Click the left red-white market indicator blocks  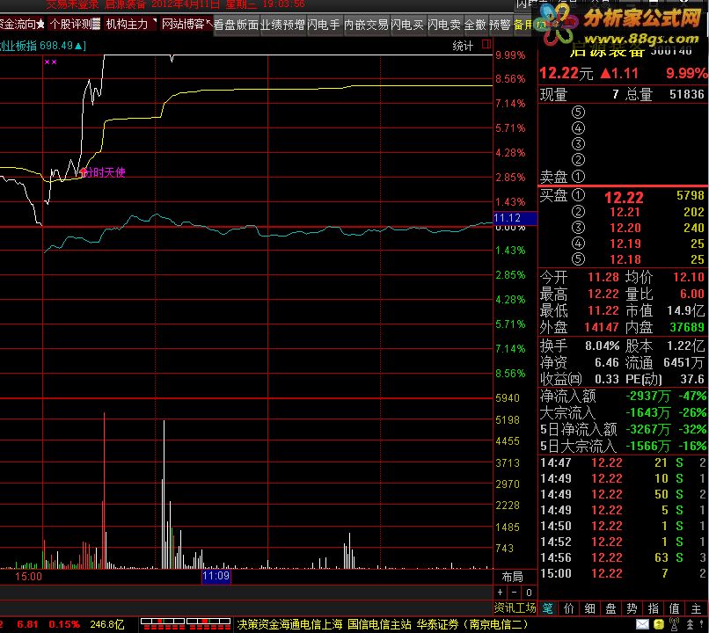click(163, 624)
